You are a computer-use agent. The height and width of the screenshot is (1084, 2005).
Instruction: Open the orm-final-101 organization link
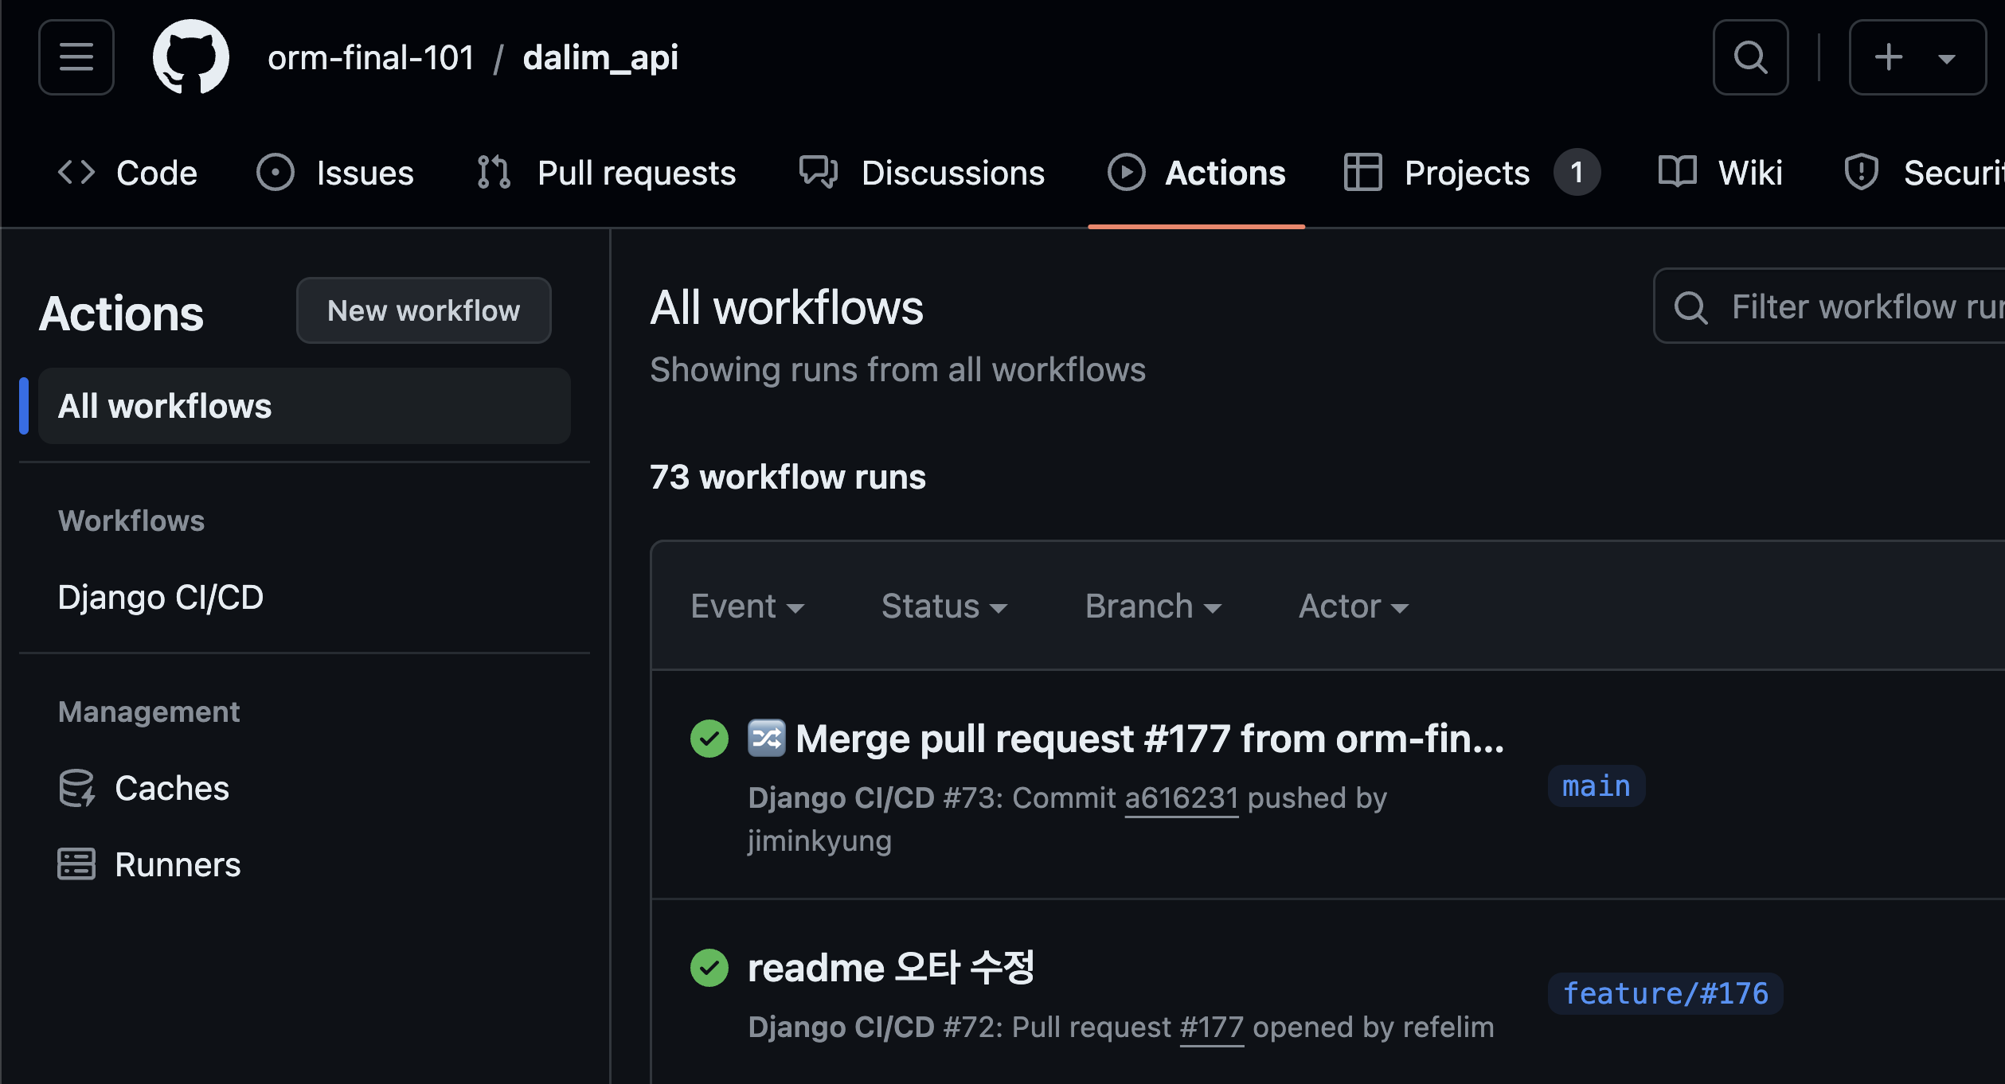pos(371,57)
